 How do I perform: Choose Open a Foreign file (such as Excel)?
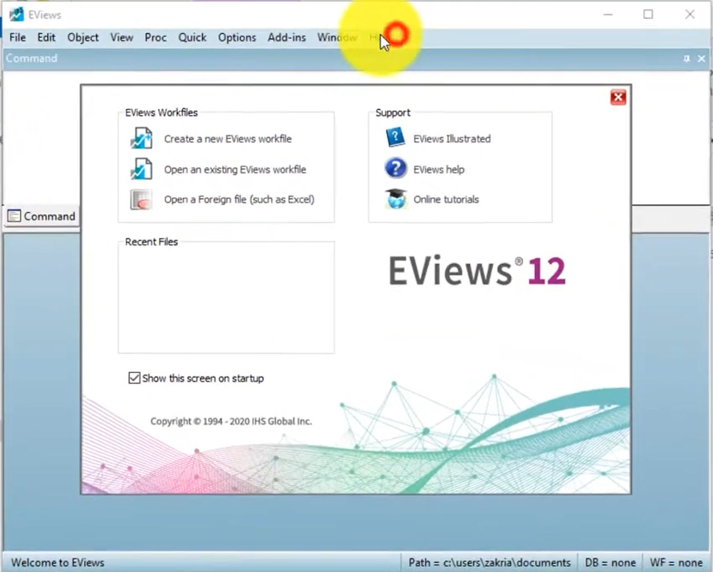[239, 199]
